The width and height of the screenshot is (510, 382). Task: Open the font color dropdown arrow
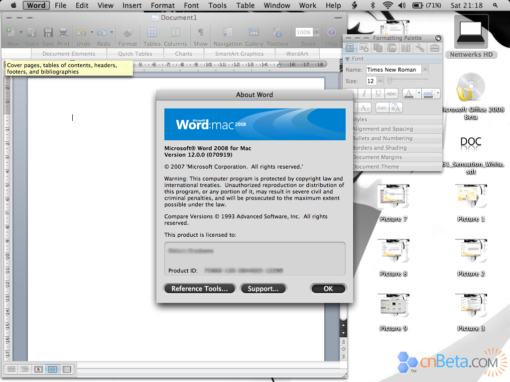tap(419, 94)
